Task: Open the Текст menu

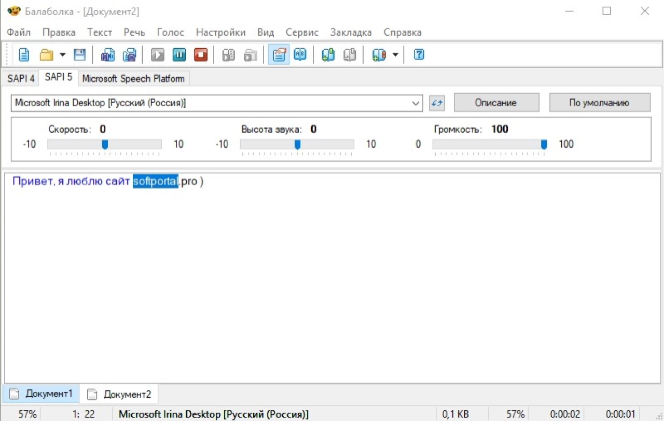Action: click(x=100, y=32)
